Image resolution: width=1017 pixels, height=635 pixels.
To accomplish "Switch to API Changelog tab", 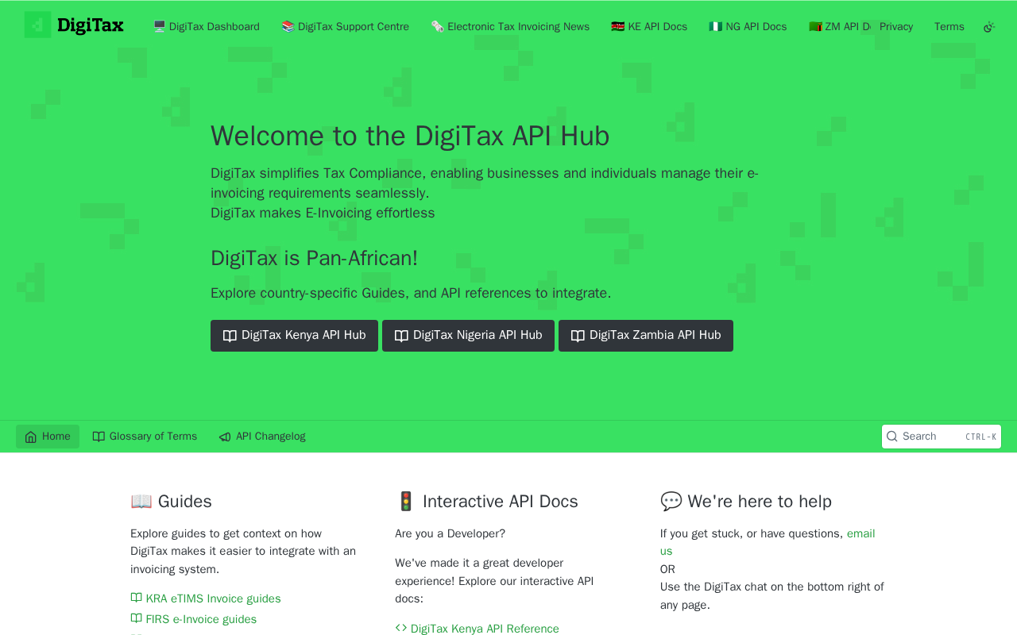I will point(262,437).
